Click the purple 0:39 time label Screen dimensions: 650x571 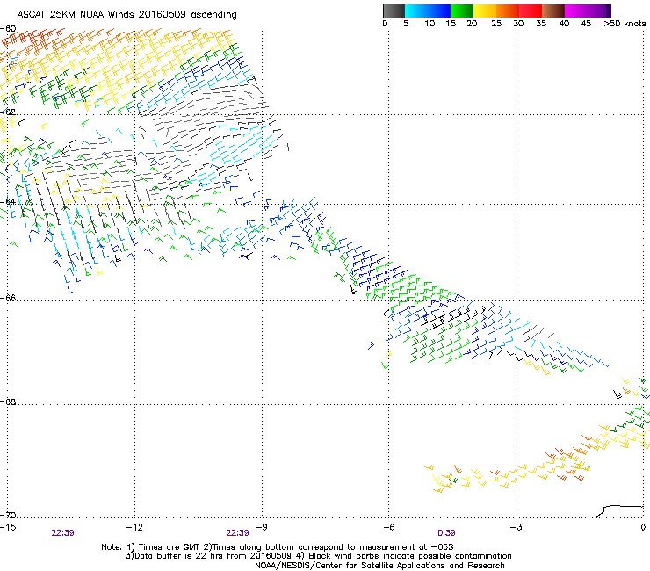tap(446, 533)
